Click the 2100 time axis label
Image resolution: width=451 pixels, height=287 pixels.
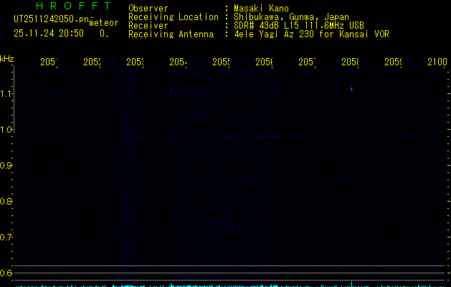pyautogui.click(x=437, y=62)
